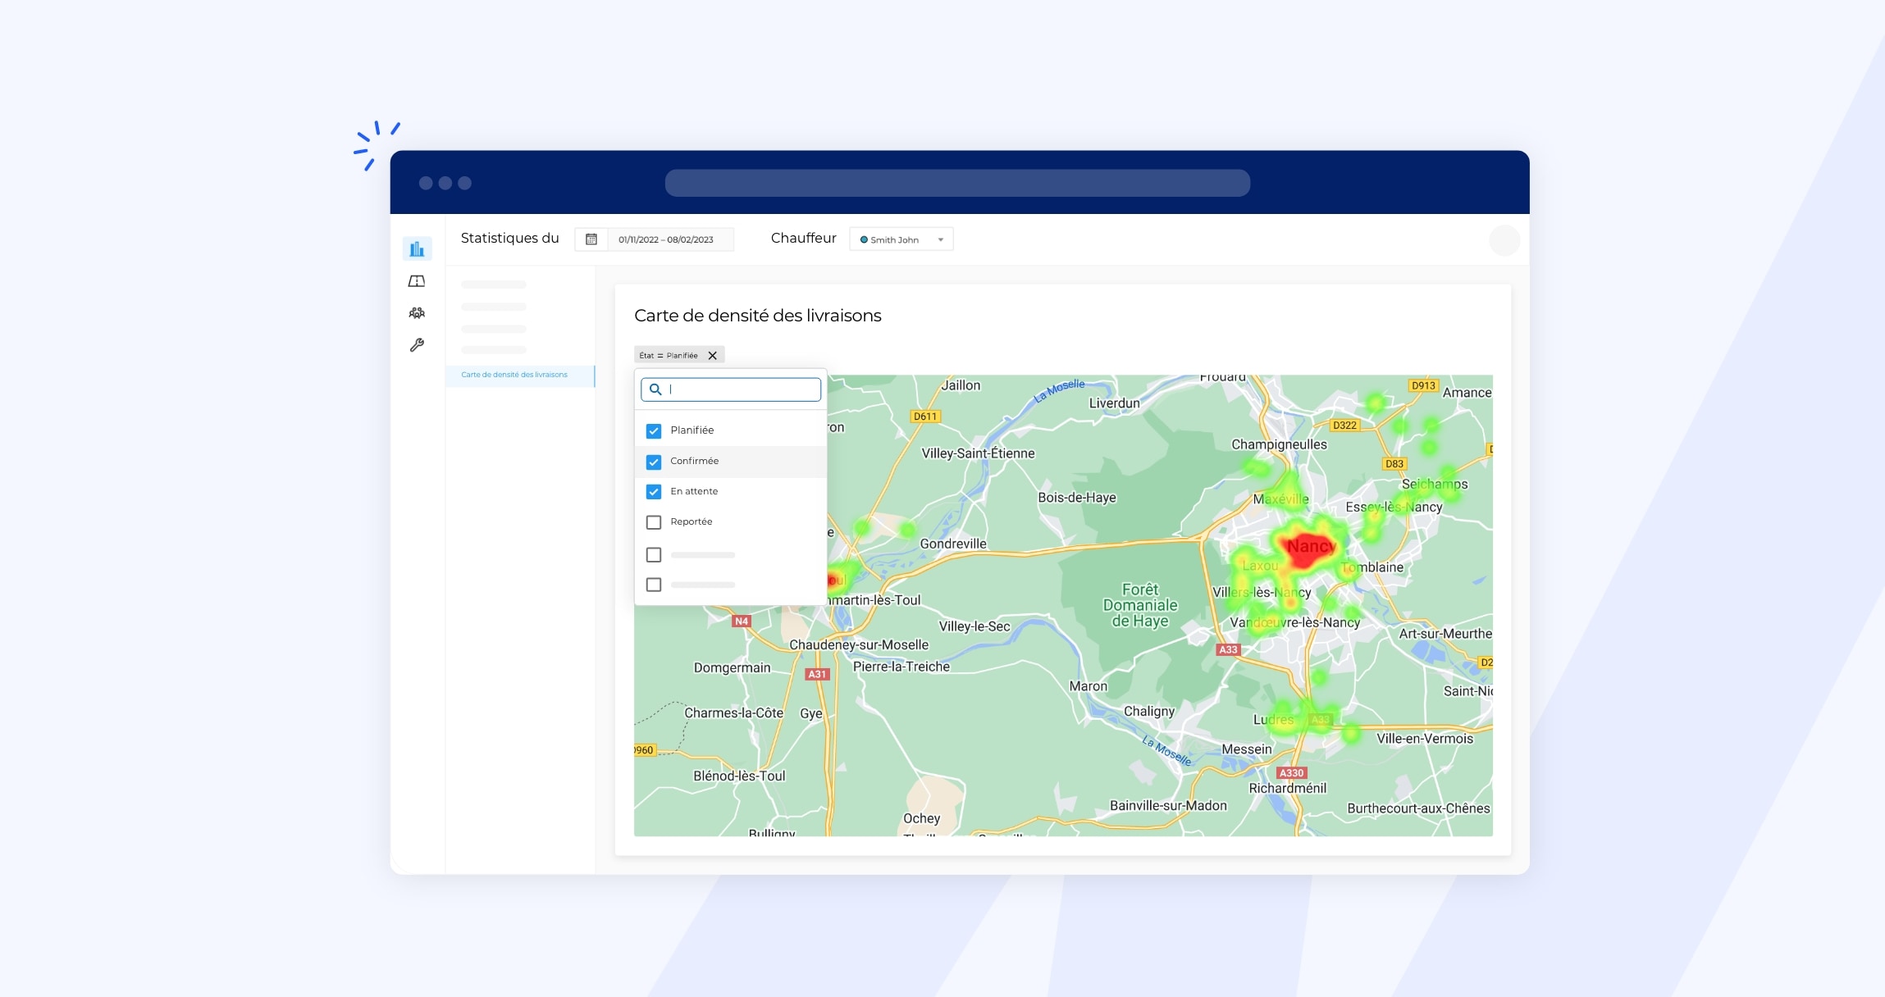Click the calendar icon beside the date range
Viewport: 1885px width, 997px height.
[x=591, y=239]
